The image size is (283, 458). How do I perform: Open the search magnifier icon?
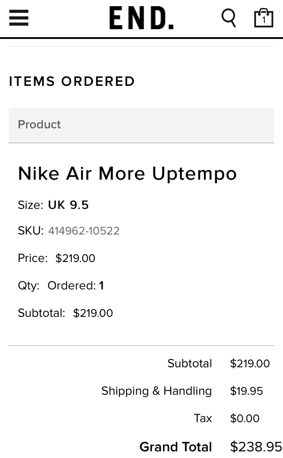229,18
